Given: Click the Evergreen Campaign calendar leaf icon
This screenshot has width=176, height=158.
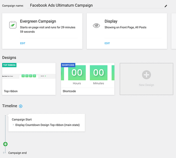Looking at the screenshot, I should click(x=13, y=25).
